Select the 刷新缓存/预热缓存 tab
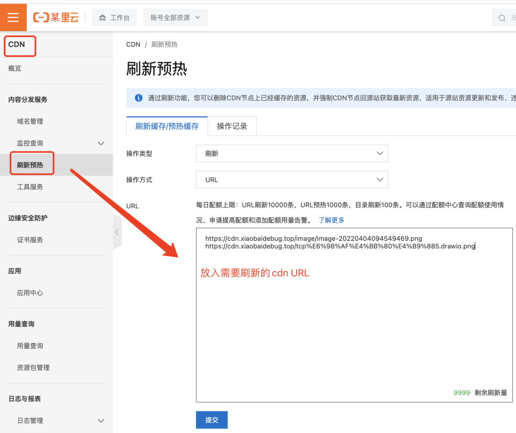Screen dimensions: 516x433 166,126
